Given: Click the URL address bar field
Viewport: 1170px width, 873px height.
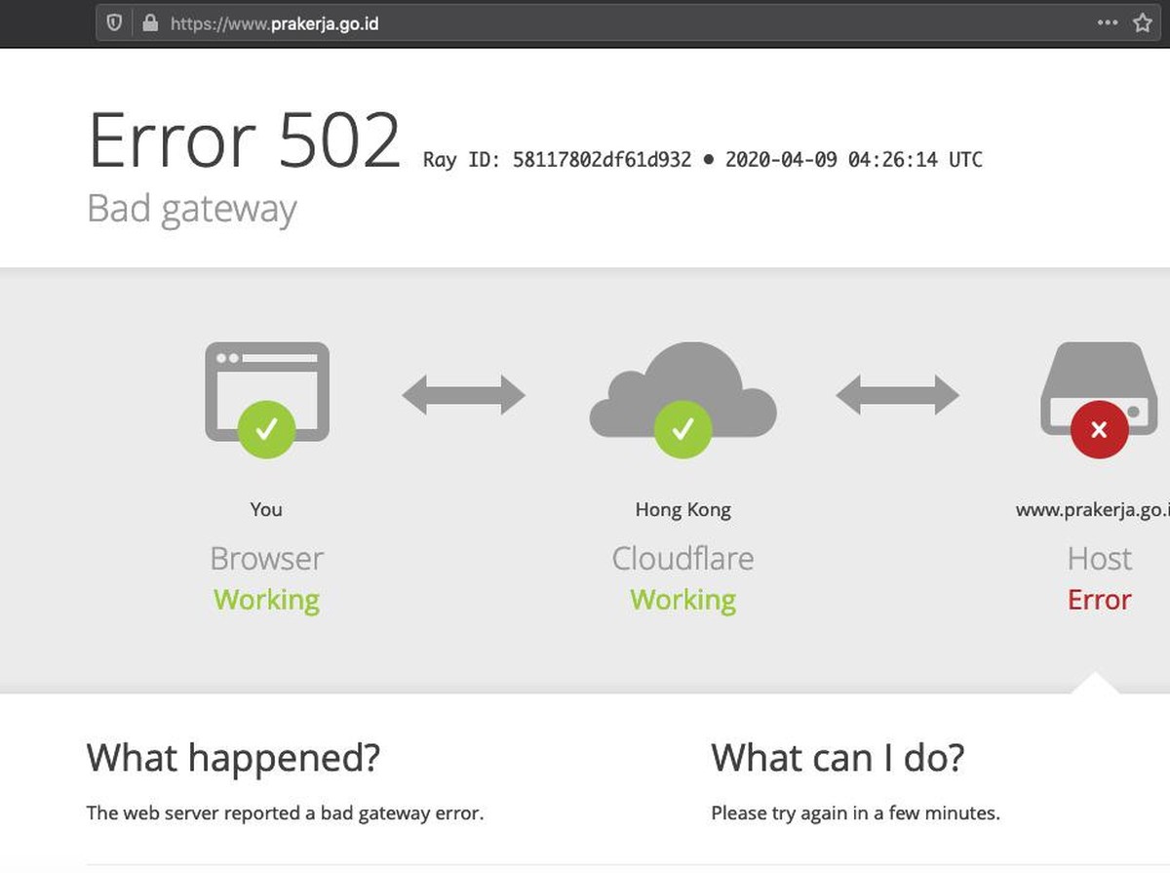Looking at the screenshot, I should click(585, 22).
